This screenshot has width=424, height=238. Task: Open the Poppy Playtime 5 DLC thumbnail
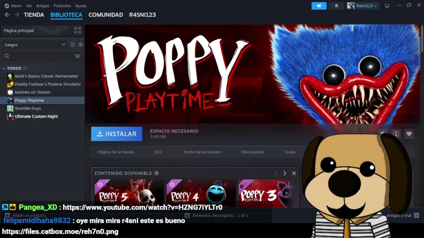click(130, 193)
